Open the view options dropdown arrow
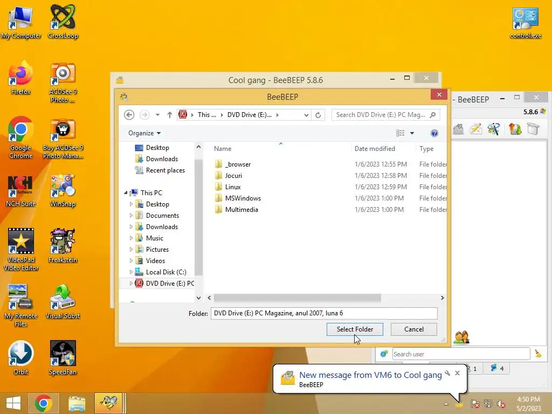This screenshot has height=414, width=552. 412,133
